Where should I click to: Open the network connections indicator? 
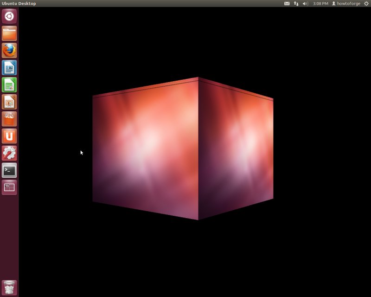coord(296,4)
